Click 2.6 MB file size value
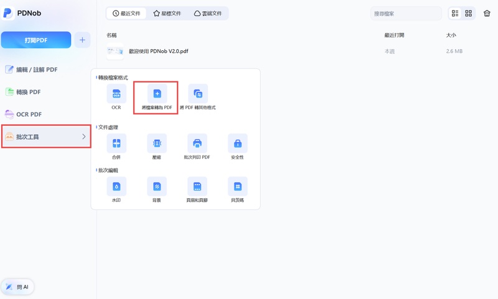498x299 pixels. tap(454, 51)
